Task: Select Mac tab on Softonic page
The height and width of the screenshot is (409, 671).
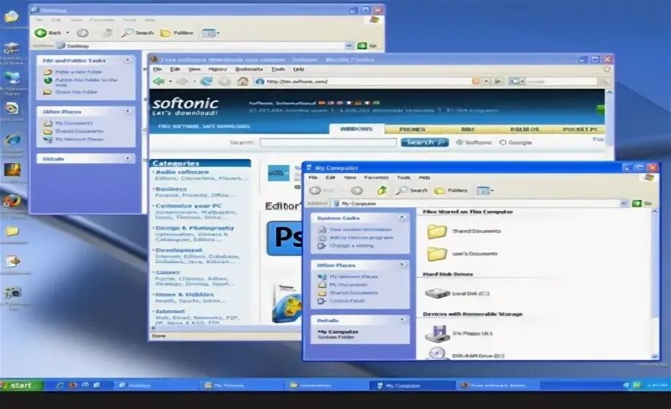Action: coord(468,129)
